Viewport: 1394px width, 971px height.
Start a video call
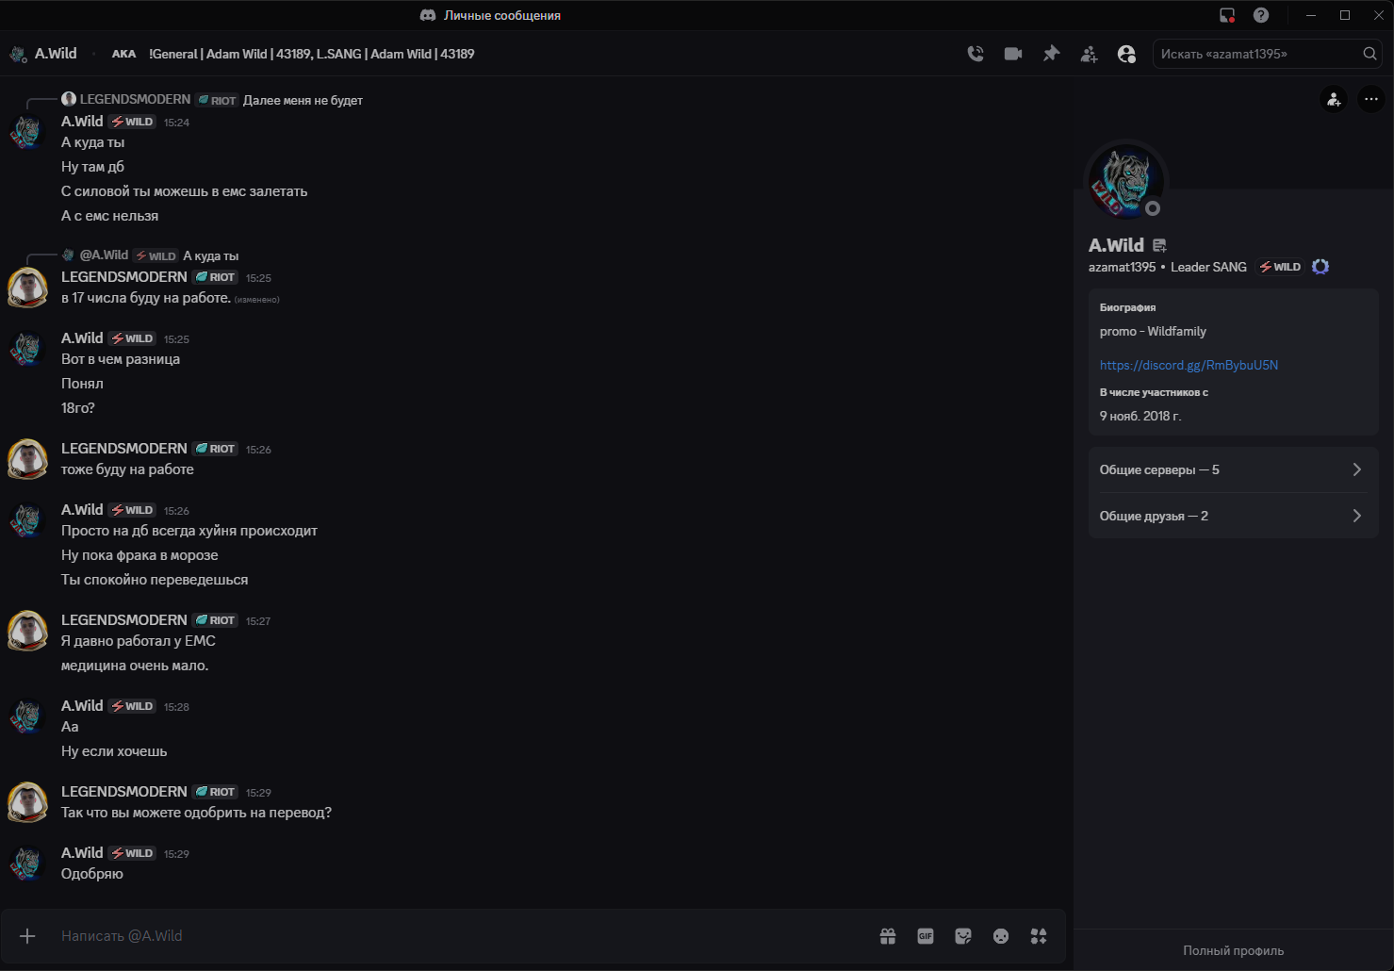click(x=1013, y=54)
